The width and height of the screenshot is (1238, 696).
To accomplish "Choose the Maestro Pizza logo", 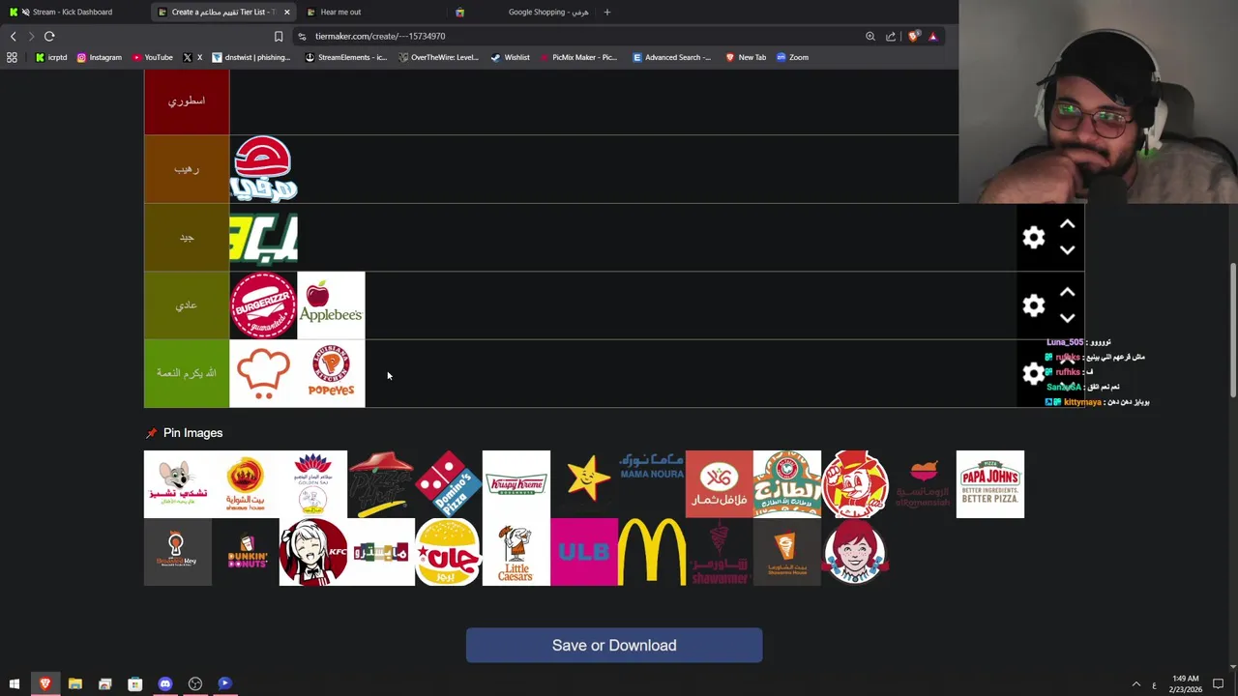I will point(381,552).
